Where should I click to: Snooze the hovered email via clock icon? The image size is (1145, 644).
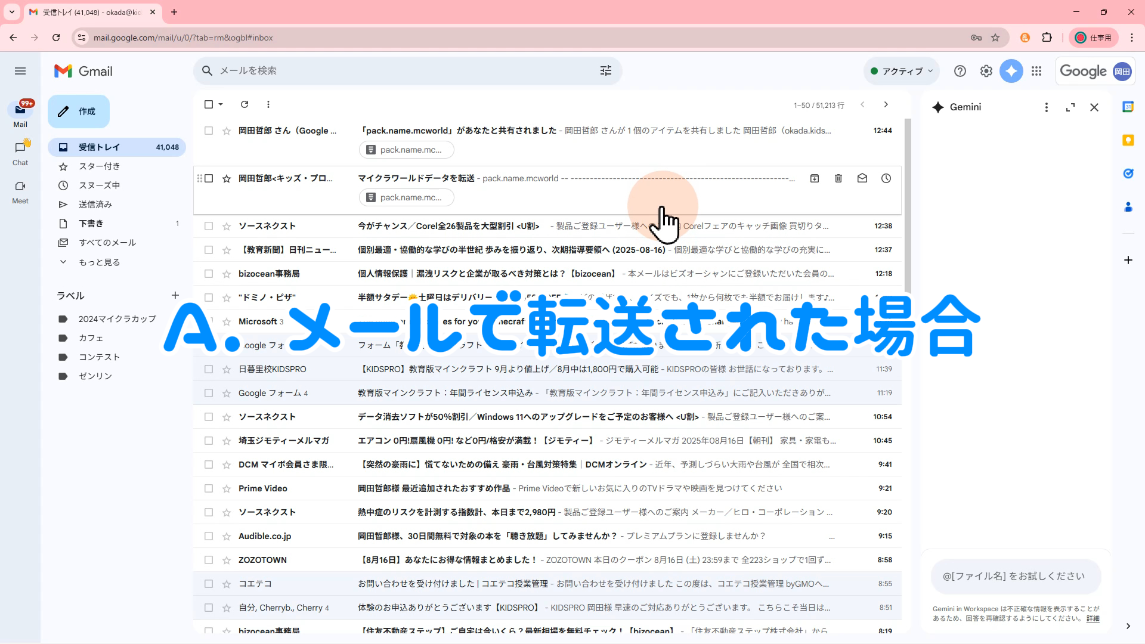(886, 178)
